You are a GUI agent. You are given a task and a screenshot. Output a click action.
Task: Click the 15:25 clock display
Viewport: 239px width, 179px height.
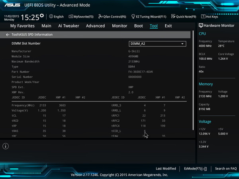pos(30,18)
